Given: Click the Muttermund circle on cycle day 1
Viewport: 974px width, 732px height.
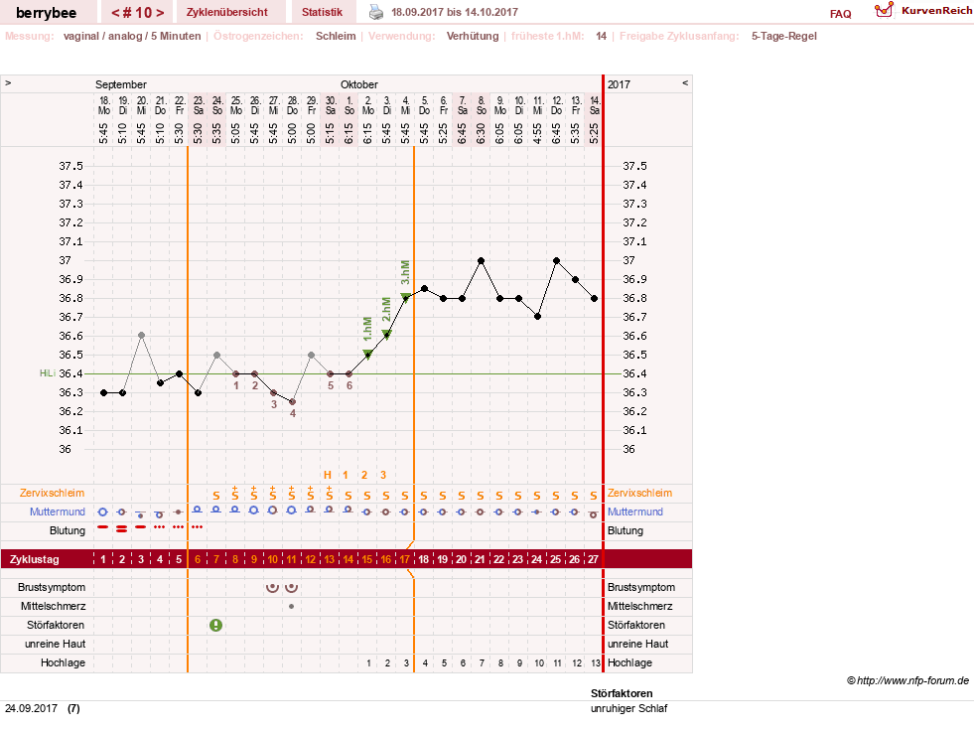Looking at the screenshot, I should [x=103, y=512].
